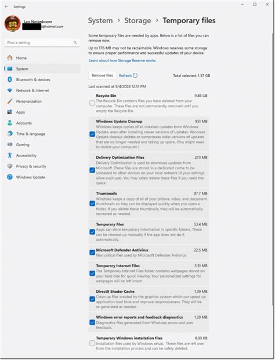This screenshot has height=360, width=275.
Task: Click the System monitor icon
Action: [x=10, y=68]
